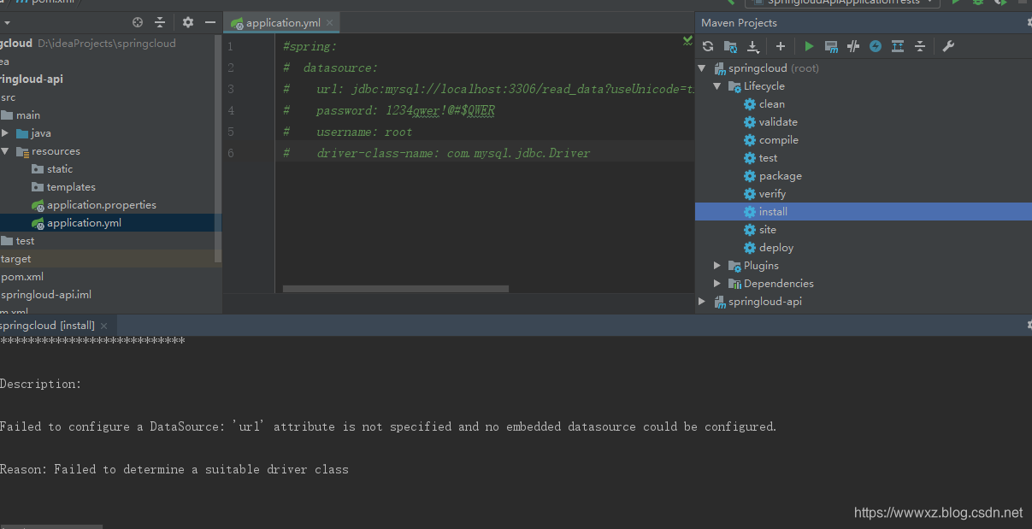This screenshot has height=529, width=1032.
Task: Show Maven dependencies diagram icon
Action: 898,46
